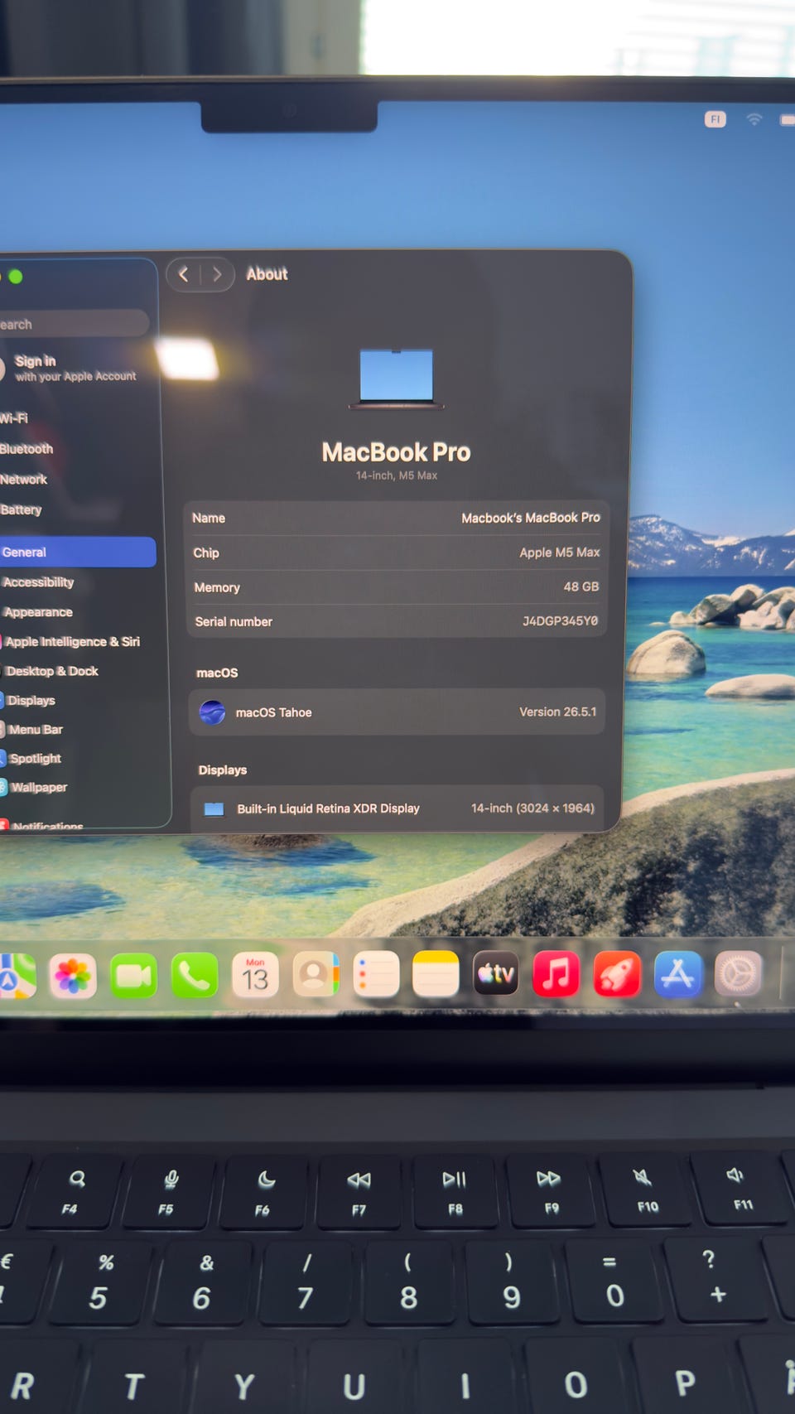Open Accessibility settings in sidebar
This screenshot has height=1414, width=795.
coord(38,582)
